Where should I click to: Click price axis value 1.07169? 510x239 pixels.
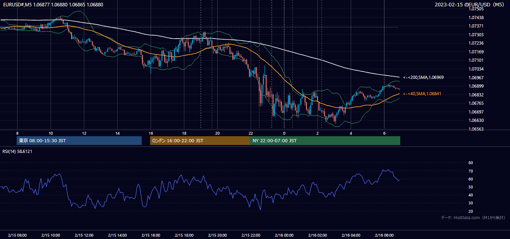476,52
